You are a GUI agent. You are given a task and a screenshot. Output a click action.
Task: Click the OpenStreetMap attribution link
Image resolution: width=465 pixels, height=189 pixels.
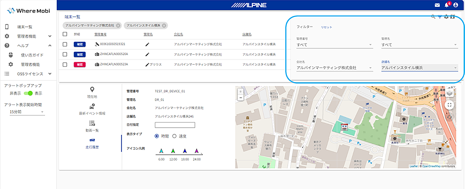[x=432, y=166]
